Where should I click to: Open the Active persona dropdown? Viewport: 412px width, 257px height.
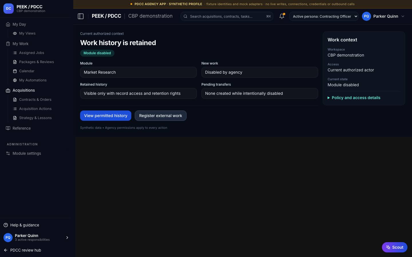pyautogui.click(x=324, y=16)
